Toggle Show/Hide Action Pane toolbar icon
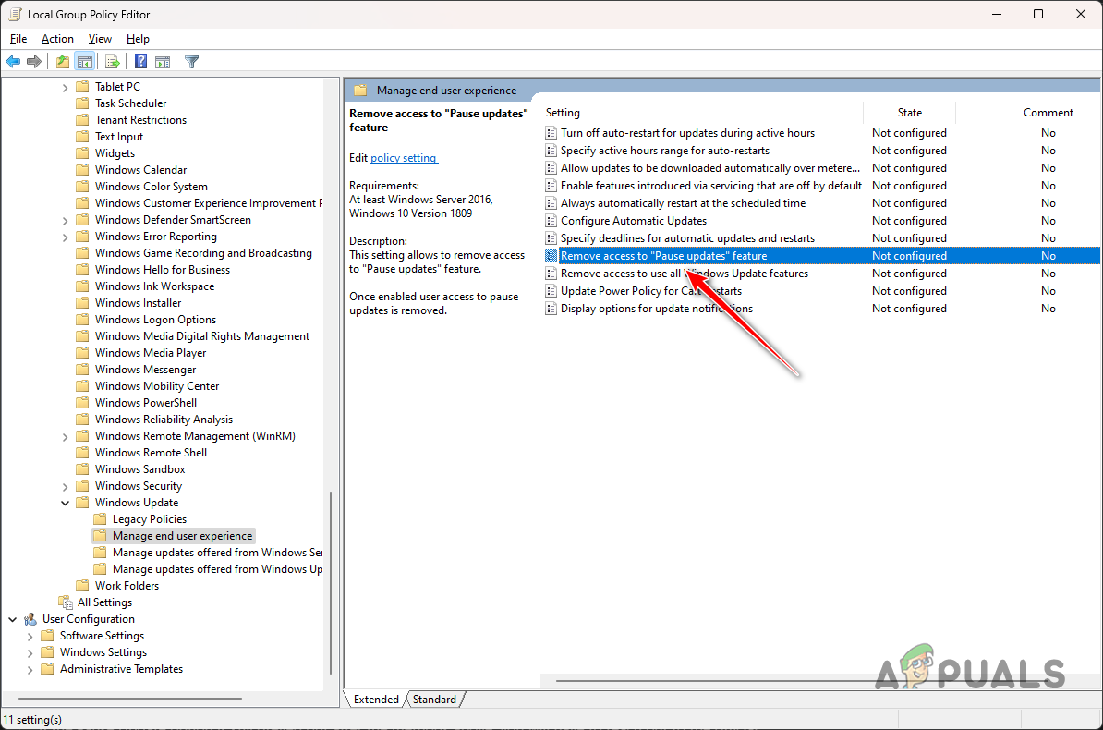Image resolution: width=1103 pixels, height=730 pixels. [x=163, y=62]
